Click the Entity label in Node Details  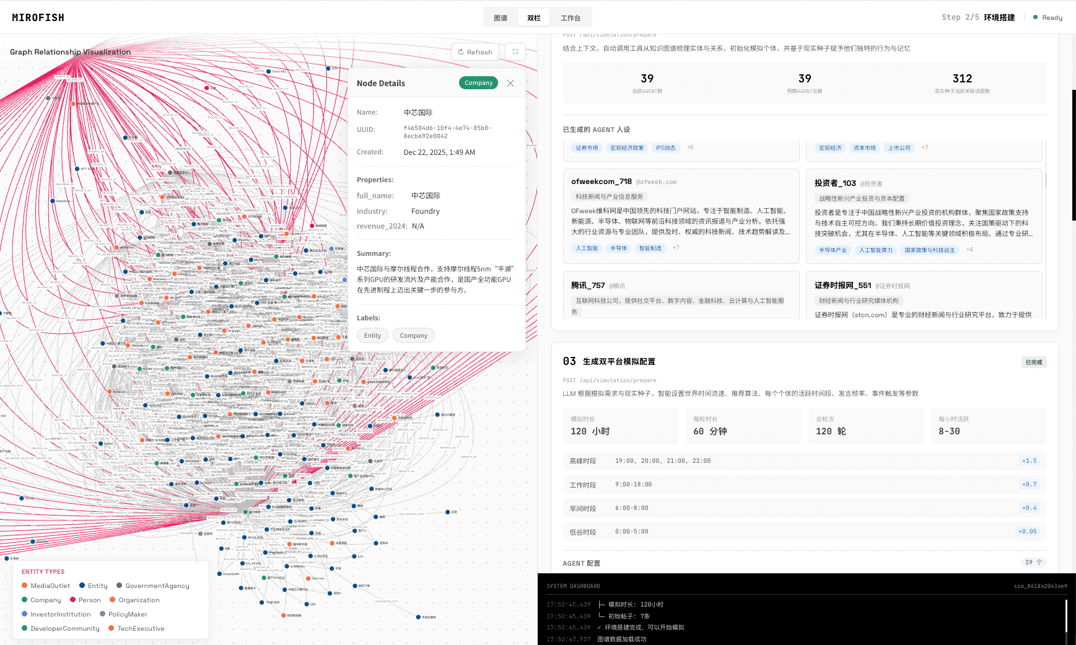point(372,335)
